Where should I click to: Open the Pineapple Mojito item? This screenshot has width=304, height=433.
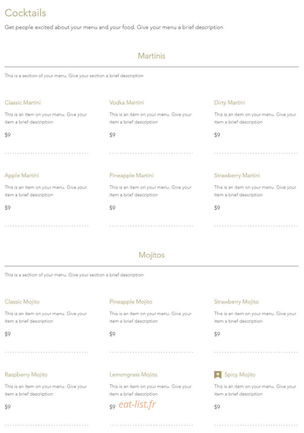[131, 302]
